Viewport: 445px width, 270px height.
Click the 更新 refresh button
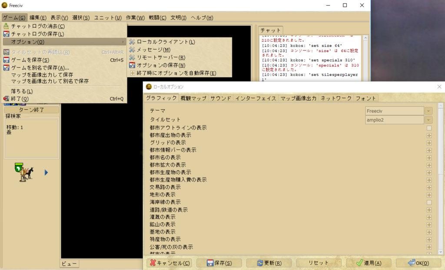pos(269,263)
